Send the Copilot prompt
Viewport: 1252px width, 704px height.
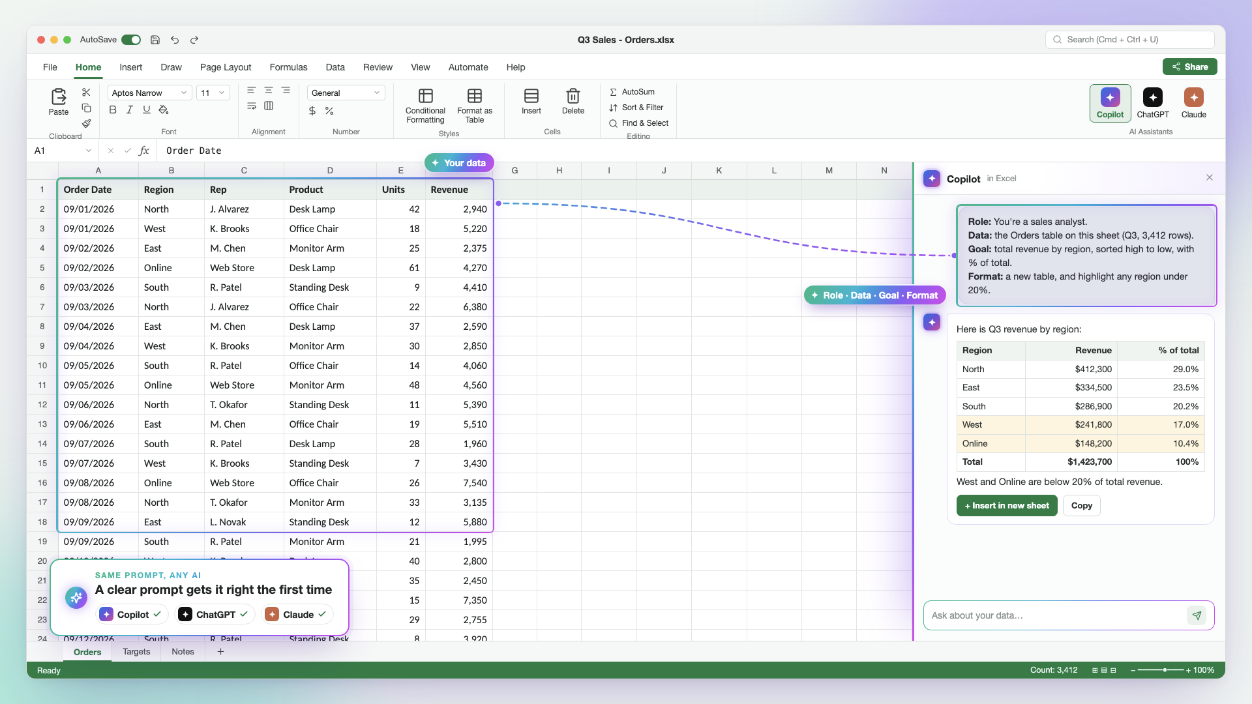(x=1197, y=615)
